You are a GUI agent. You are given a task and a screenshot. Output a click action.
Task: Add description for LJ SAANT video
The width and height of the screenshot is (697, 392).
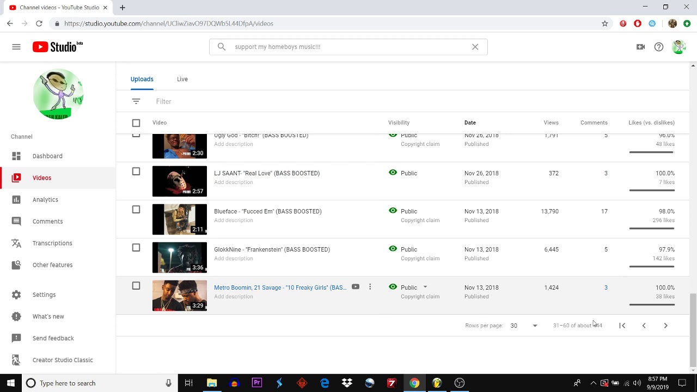pyautogui.click(x=234, y=182)
